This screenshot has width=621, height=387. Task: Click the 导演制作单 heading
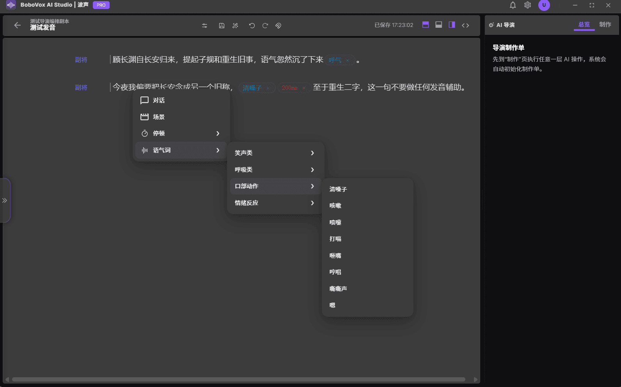pyautogui.click(x=508, y=48)
